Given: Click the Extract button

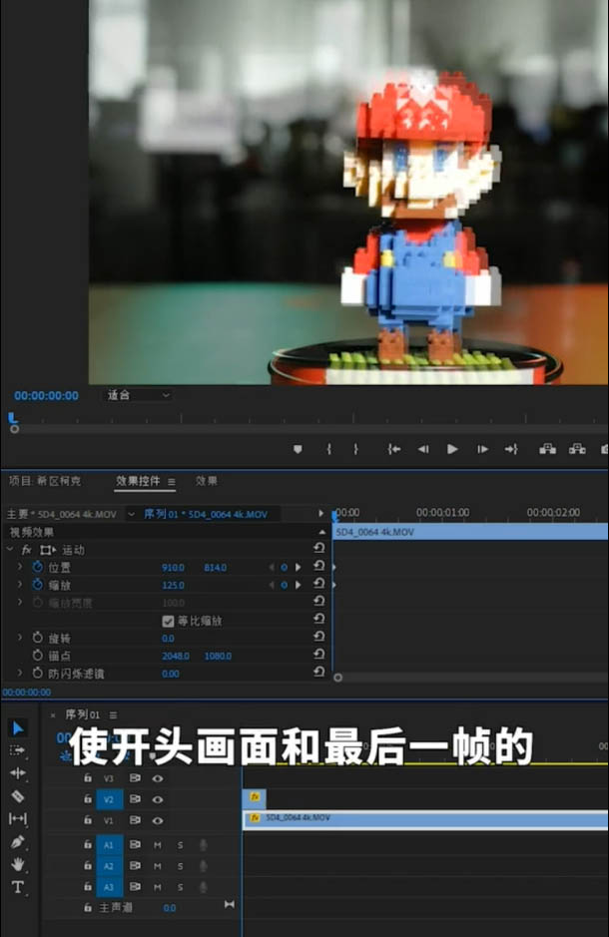Looking at the screenshot, I should pos(577,449).
